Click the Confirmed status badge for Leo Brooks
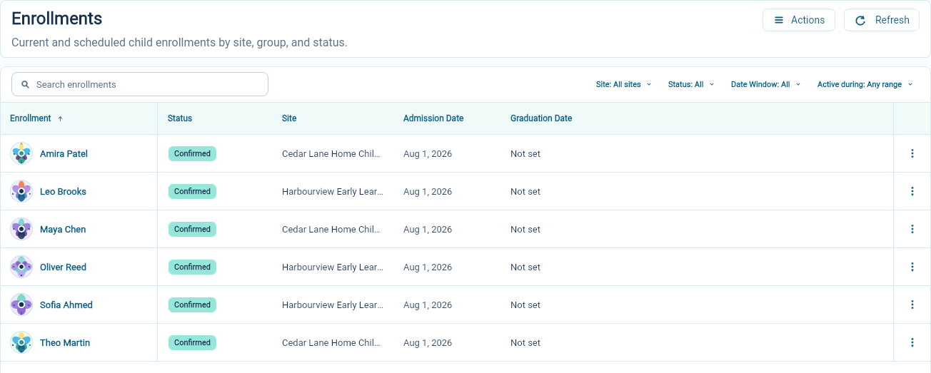The width and height of the screenshot is (931, 373). 192,191
